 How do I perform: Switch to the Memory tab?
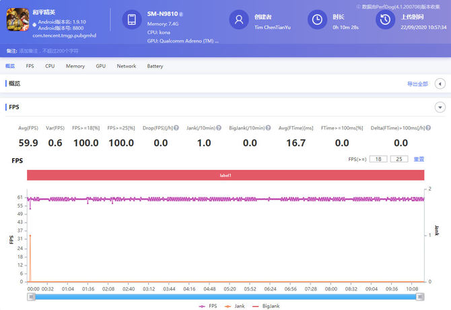coord(75,66)
